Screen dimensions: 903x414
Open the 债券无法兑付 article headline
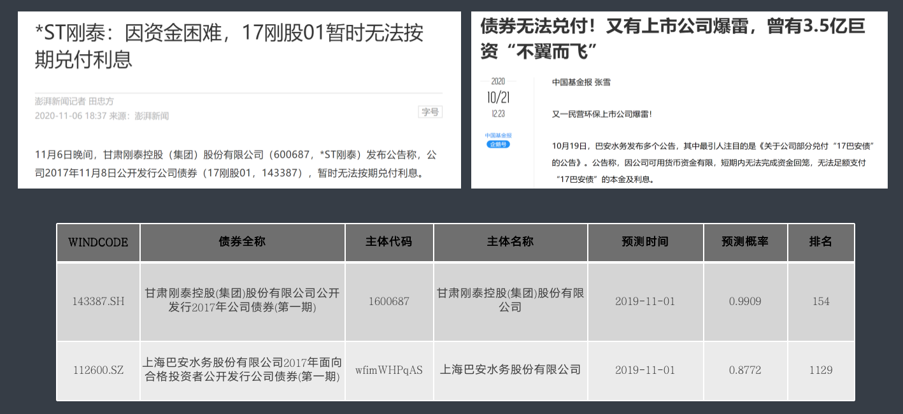coord(673,38)
